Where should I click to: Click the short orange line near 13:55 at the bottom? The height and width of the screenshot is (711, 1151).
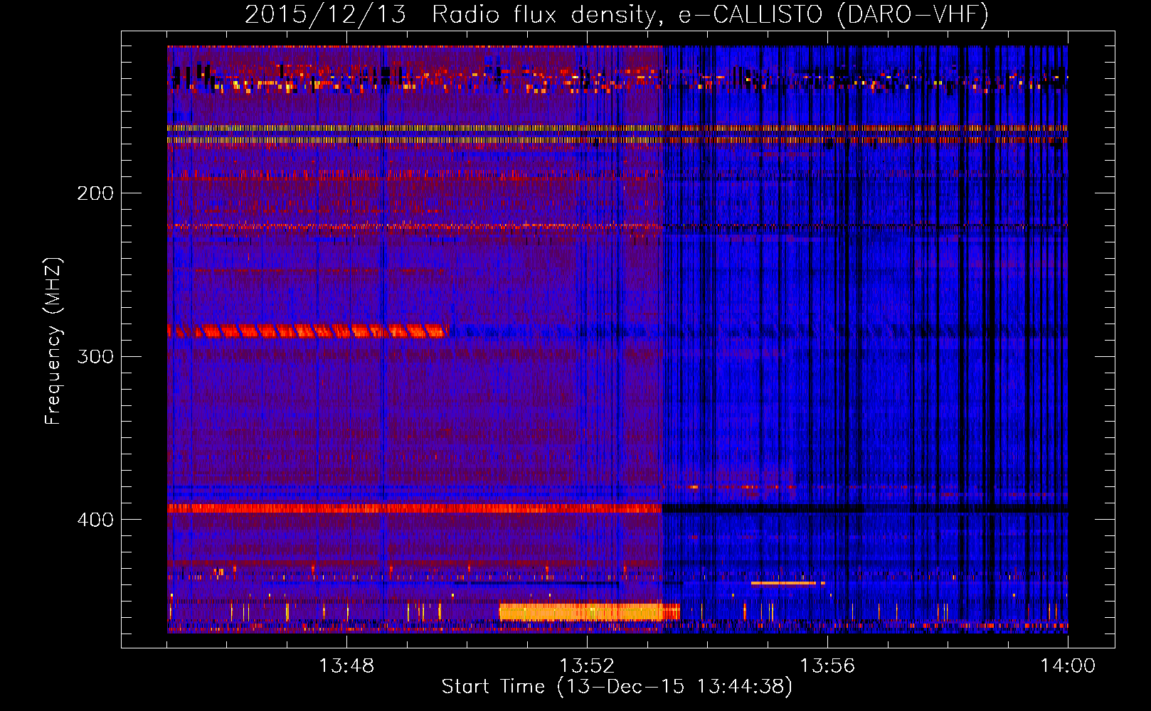(x=788, y=583)
